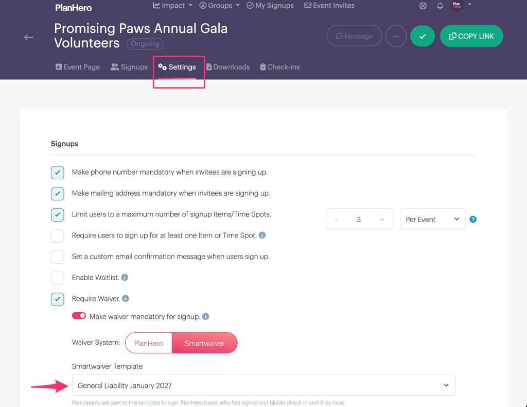Open the Smartwaiver Template dropdown
This screenshot has height=407, width=527.
coord(263,385)
